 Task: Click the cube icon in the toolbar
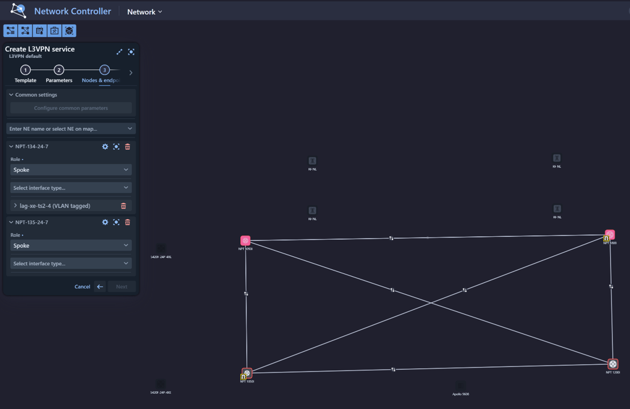tap(69, 31)
